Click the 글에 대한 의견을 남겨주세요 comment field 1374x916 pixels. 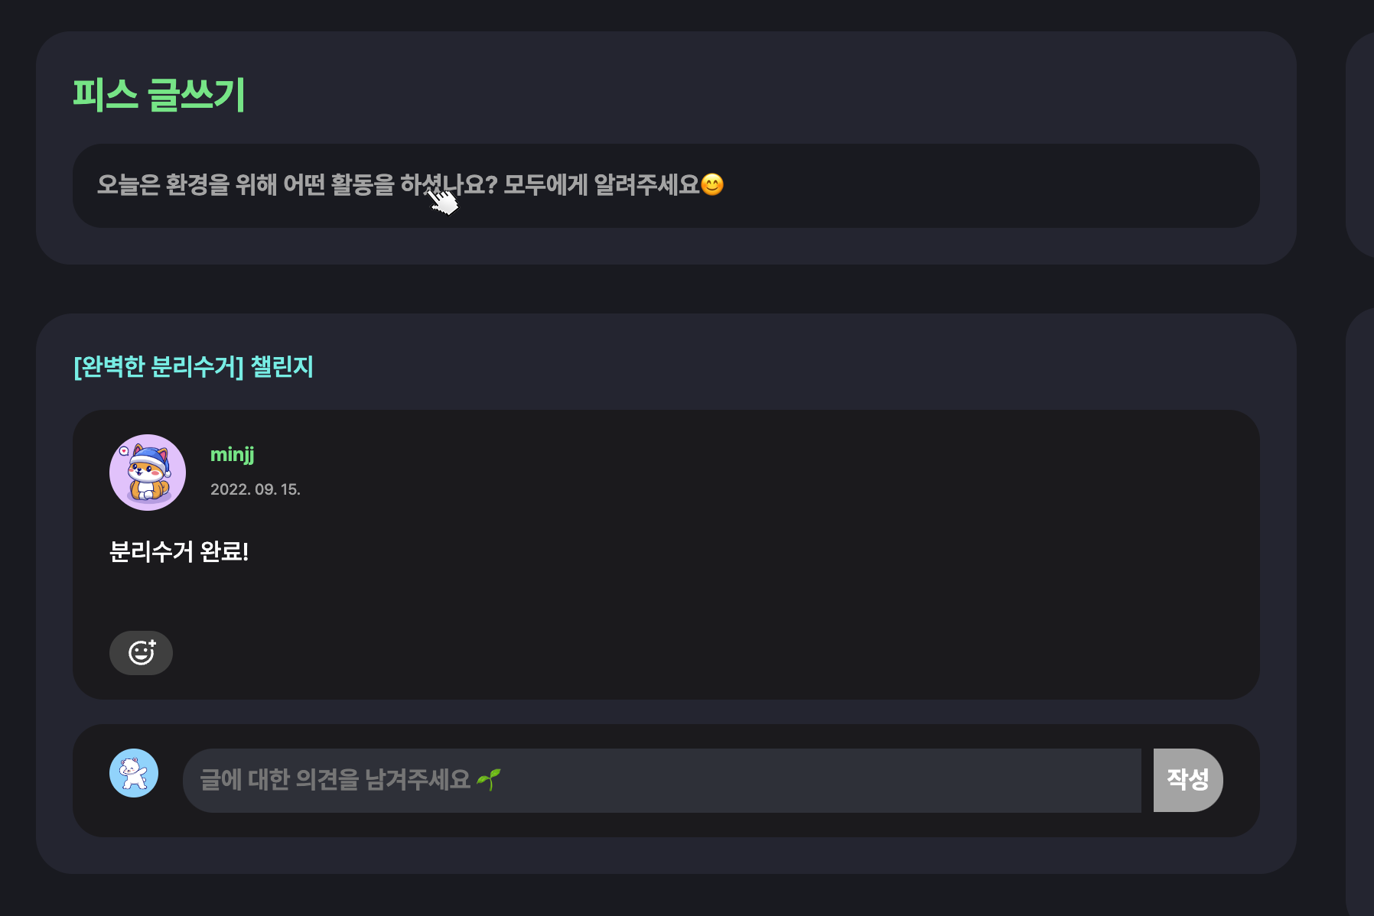click(x=662, y=781)
